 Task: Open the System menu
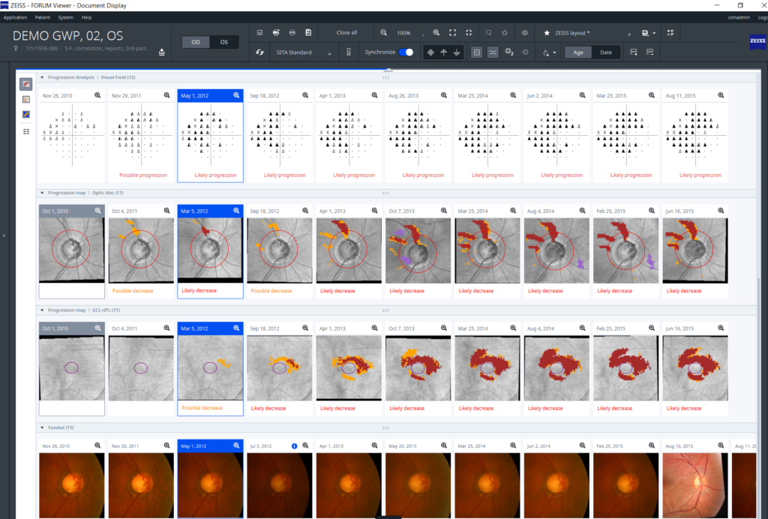66,16
